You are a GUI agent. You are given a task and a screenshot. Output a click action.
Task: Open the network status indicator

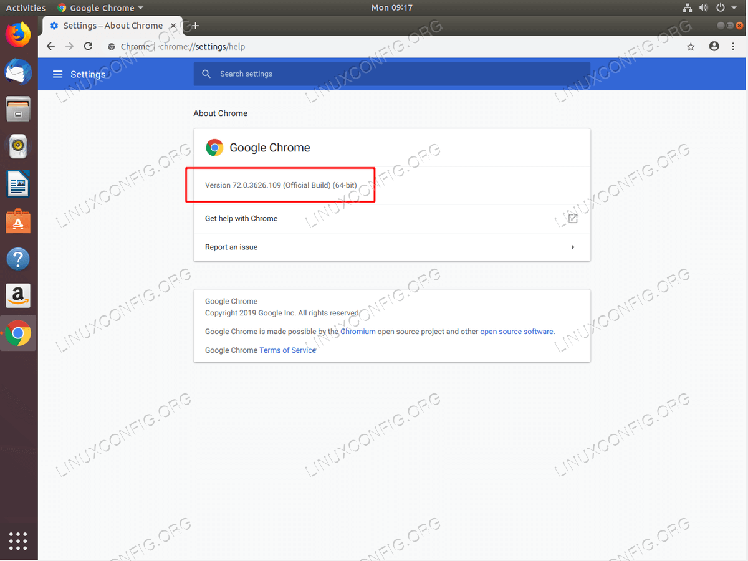(x=687, y=7)
